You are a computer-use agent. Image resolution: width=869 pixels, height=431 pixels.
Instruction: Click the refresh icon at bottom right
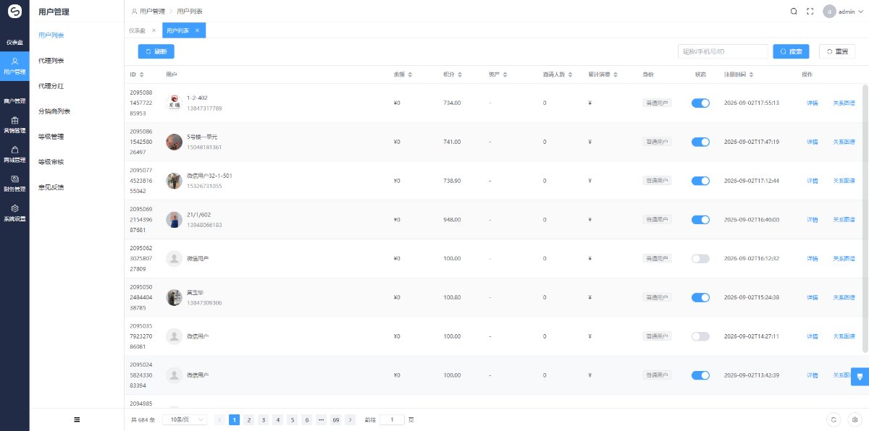(x=834, y=419)
